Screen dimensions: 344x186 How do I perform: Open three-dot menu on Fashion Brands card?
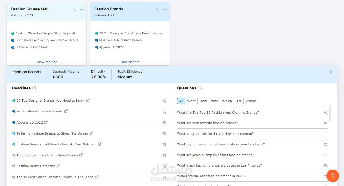165,10
